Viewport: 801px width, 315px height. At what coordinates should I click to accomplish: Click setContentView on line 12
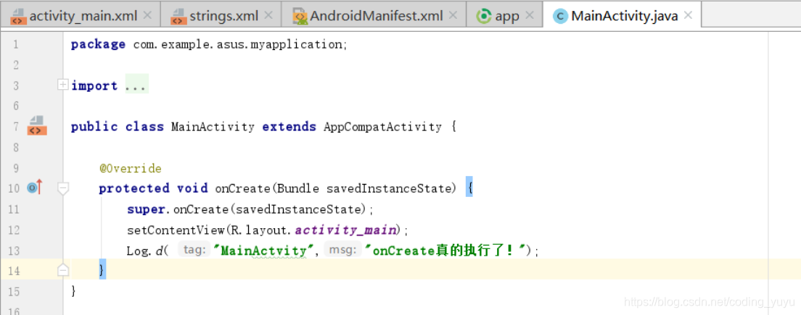176,230
